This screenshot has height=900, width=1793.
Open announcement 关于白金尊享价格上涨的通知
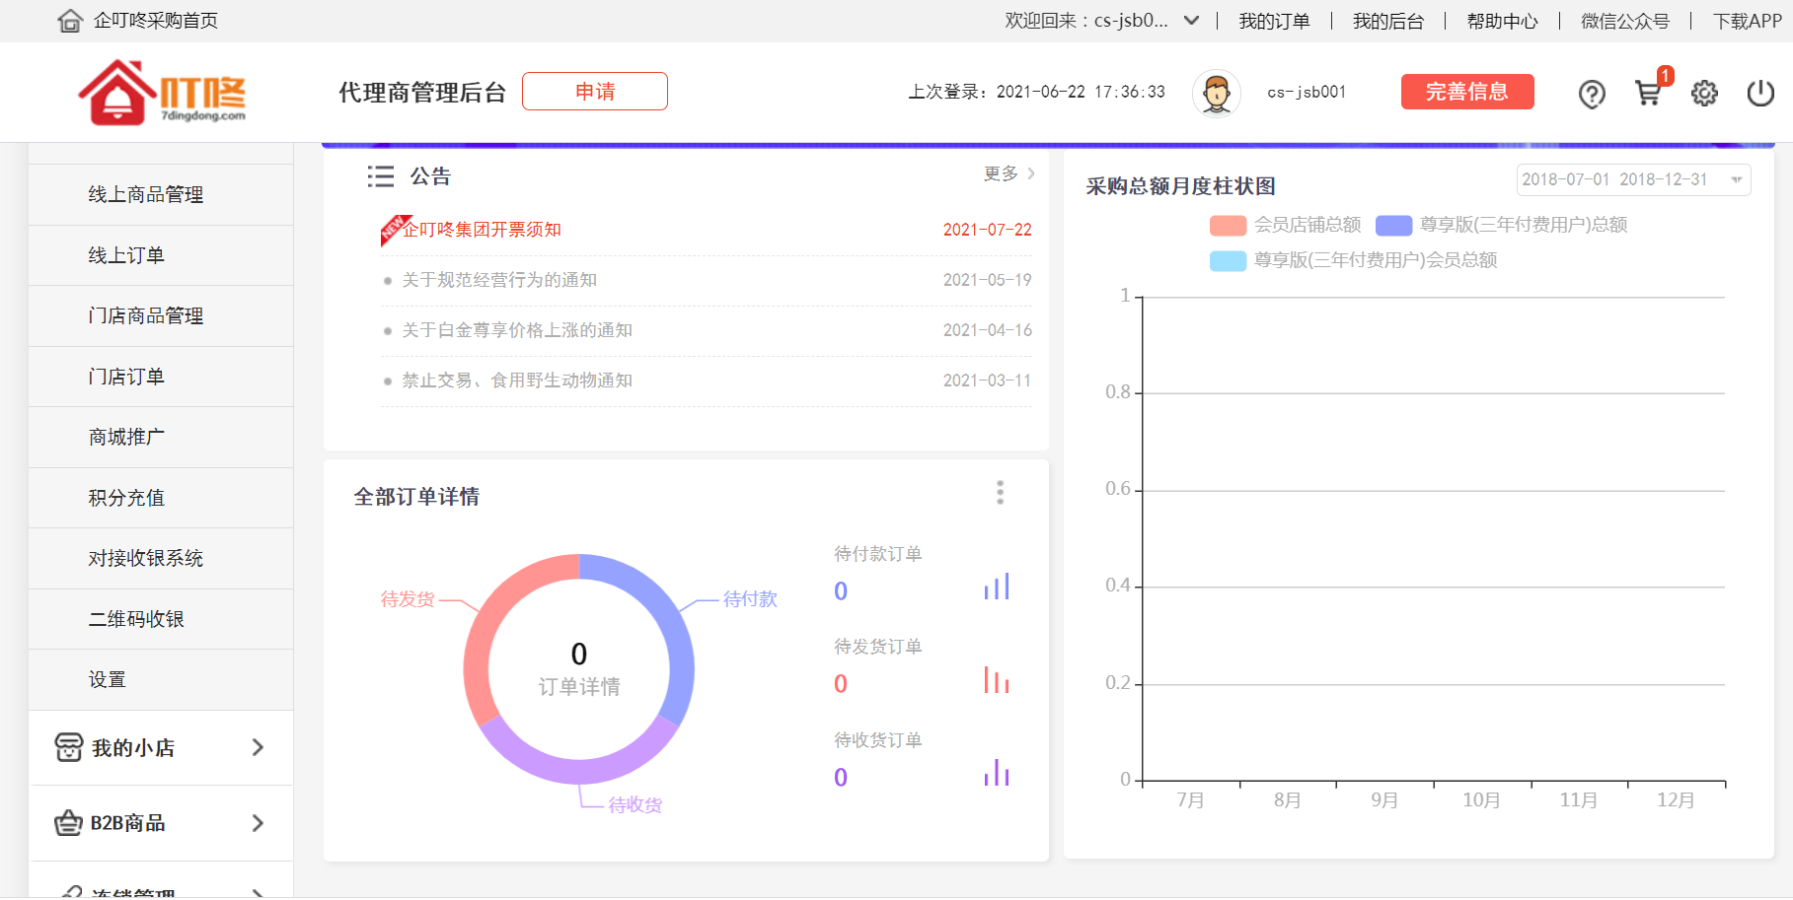point(517,330)
